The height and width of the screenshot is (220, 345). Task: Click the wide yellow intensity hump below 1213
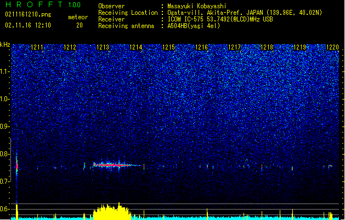112,212
